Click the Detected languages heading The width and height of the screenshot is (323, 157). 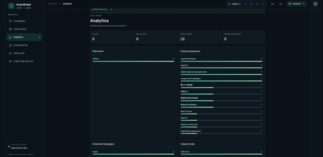[103, 144]
